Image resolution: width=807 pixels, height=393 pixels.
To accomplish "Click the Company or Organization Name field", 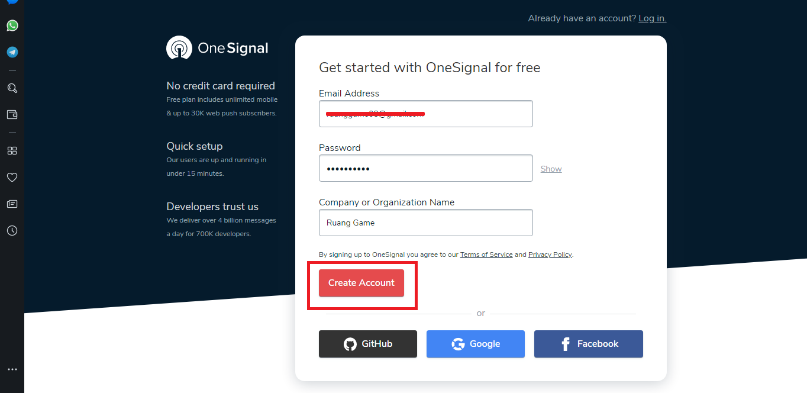I will click(426, 223).
